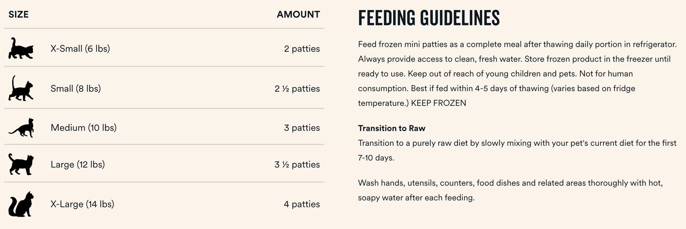The width and height of the screenshot is (686, 229).
Task: Select the 4 patties amount value
Action: coord(302,204)
